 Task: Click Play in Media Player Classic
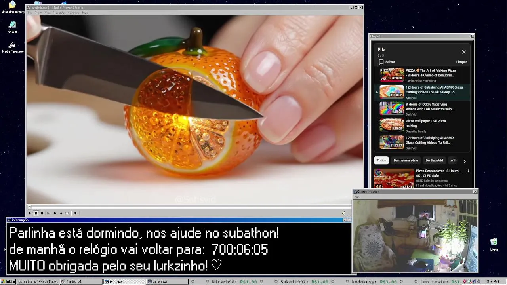[x=30, y=213]
